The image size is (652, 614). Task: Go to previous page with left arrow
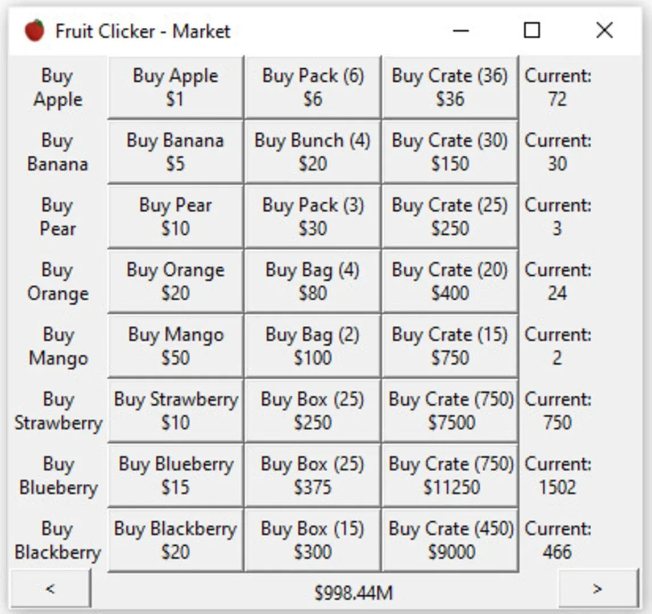click(x=51, y=588)
